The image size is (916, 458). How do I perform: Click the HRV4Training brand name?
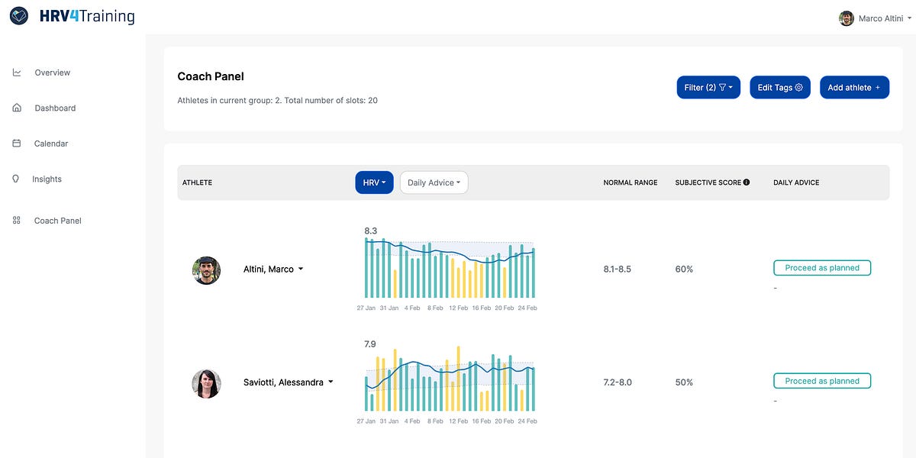tap(87, 16)
